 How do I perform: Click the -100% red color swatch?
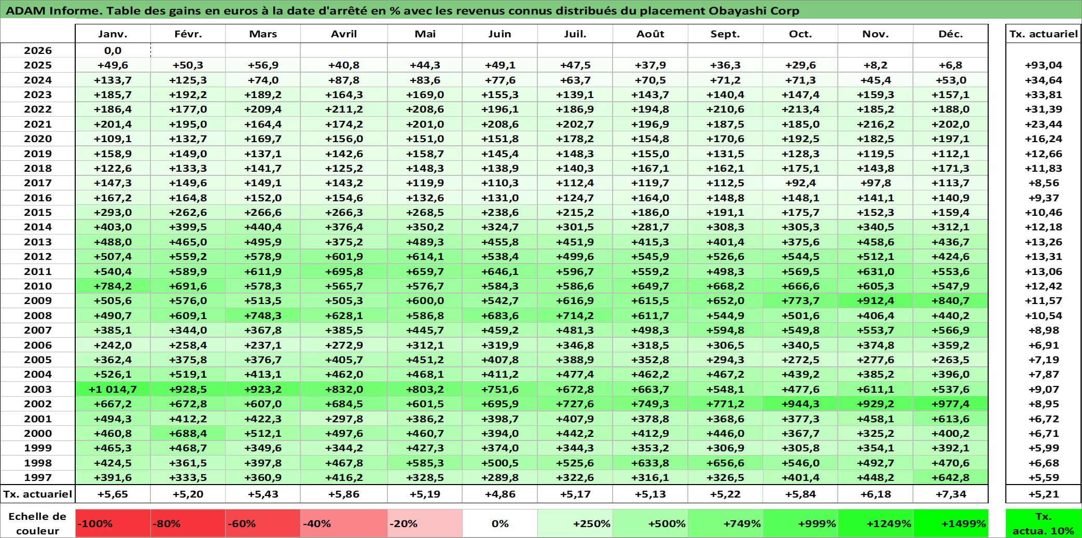click(113, 523)
